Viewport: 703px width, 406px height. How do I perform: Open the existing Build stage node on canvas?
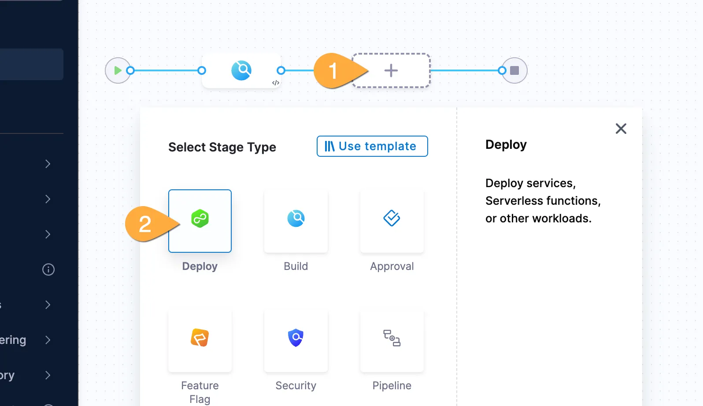tap(241, 70)
